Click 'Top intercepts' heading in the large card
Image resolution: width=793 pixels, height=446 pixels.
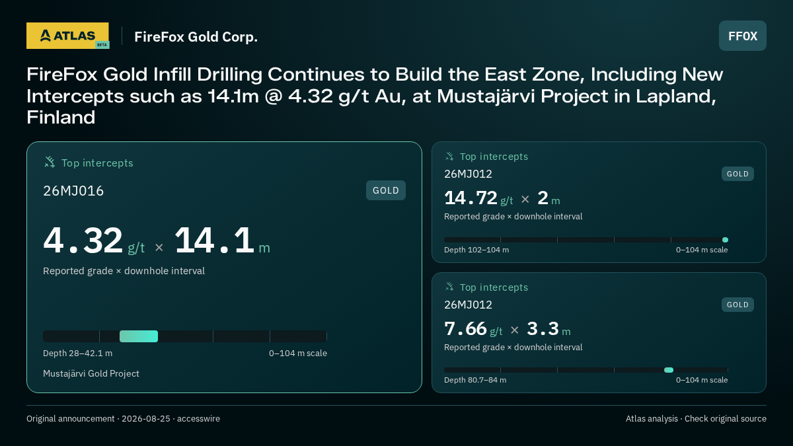97,163
